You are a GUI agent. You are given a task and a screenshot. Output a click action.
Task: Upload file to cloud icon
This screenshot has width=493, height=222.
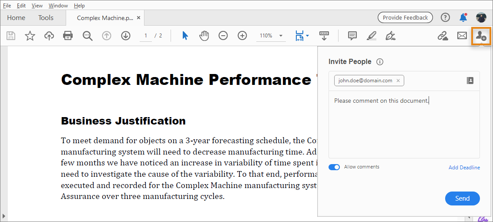click(49, 36)
